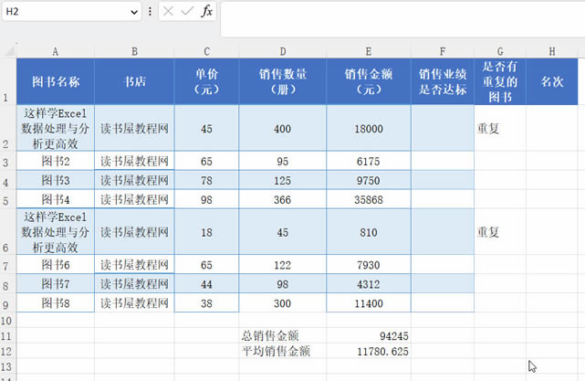This screenshot has height=381, width=585.
Task: Click the Enter checkmark icon in formula bar
Action: tap(188, 11)
